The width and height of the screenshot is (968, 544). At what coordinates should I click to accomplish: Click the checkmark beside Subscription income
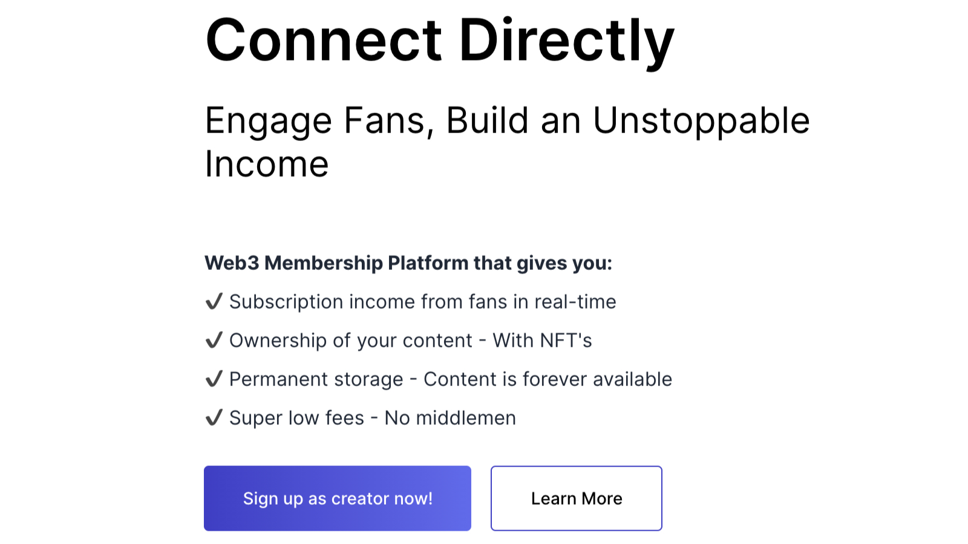214,301
